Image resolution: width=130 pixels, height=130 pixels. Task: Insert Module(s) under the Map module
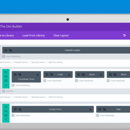(x=105, y=116)
